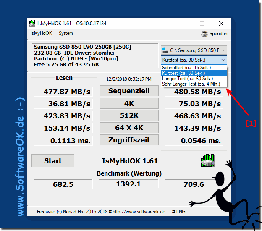Click the 682.5 benchmark score
The height and width of the screenshot is (231, 262).
(x=63, y=184)
